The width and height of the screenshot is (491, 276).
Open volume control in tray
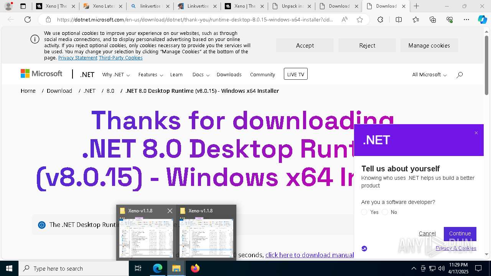(442, 268)
